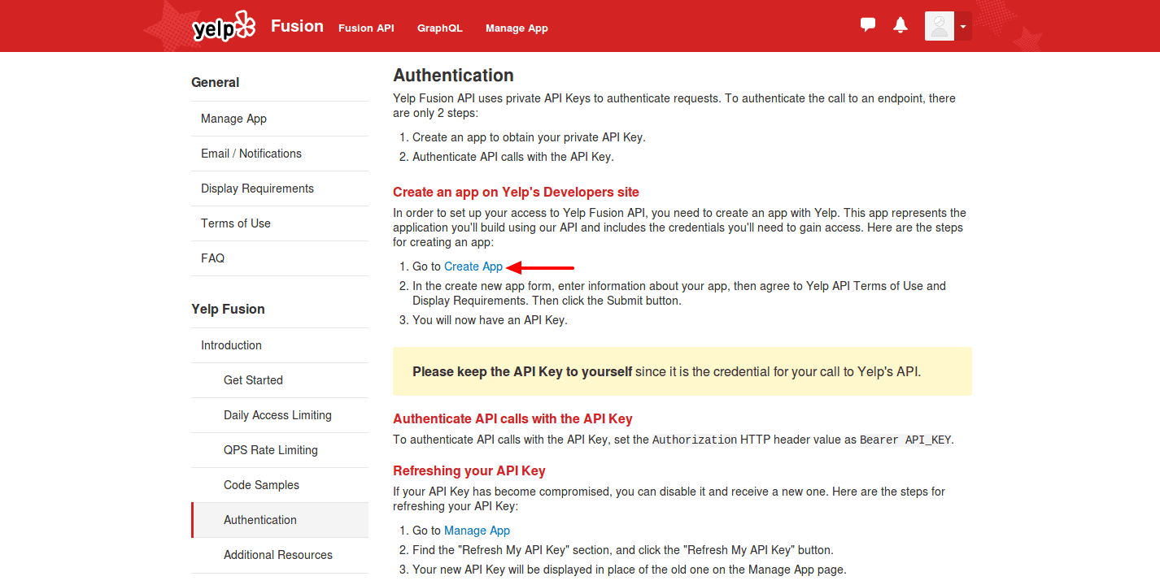Image resolution: width=1160 pixels, height=585 pixels.
Task: Open the GraphQL menu item
Action: 440,28
